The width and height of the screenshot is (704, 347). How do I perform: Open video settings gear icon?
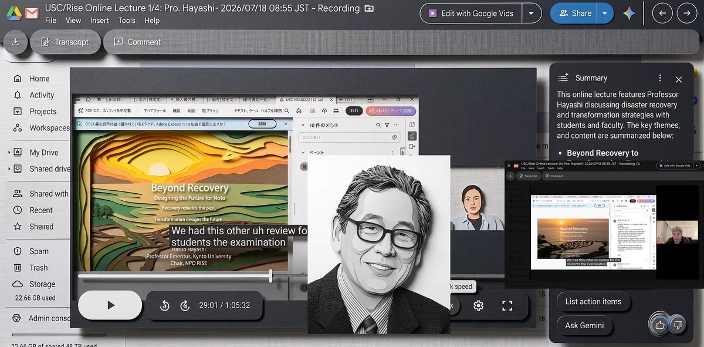479,305
